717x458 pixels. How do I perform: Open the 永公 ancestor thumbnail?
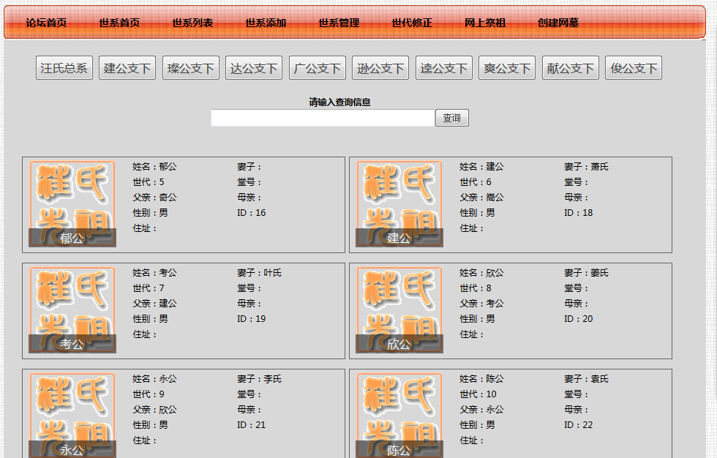(72, 415)
